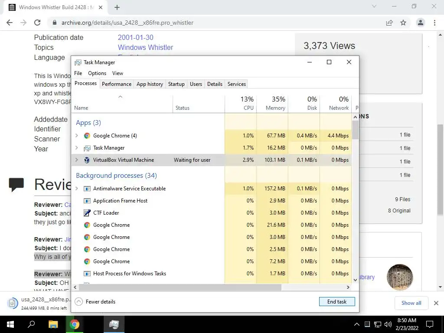Open the 2001-01-30 publication date link
This screenshot has height=333, width=444.
point(136,37)
